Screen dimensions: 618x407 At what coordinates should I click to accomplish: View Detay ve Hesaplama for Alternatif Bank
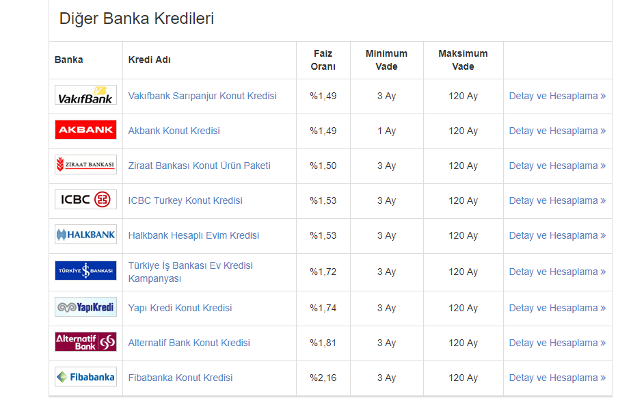(x=557, y=343)
